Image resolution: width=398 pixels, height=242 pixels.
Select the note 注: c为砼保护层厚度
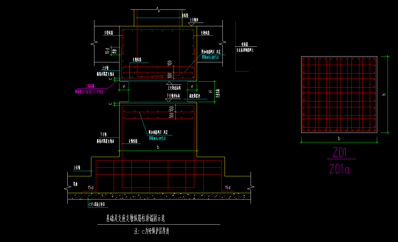pos(152,231)
